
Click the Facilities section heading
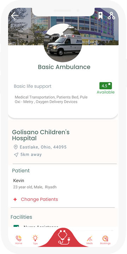tap(22, 217)
